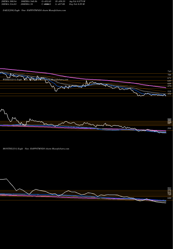Click the 671 price level label
The height and width of the screenshot is (249, 173).
coord(169,78)
